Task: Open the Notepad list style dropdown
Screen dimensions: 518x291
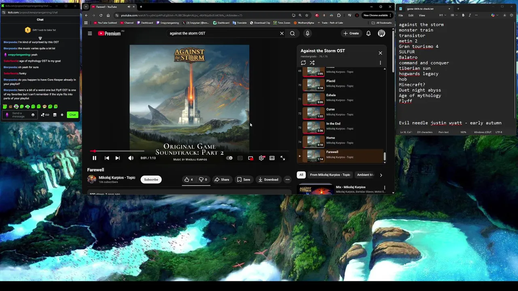Action: coord(453,15)
